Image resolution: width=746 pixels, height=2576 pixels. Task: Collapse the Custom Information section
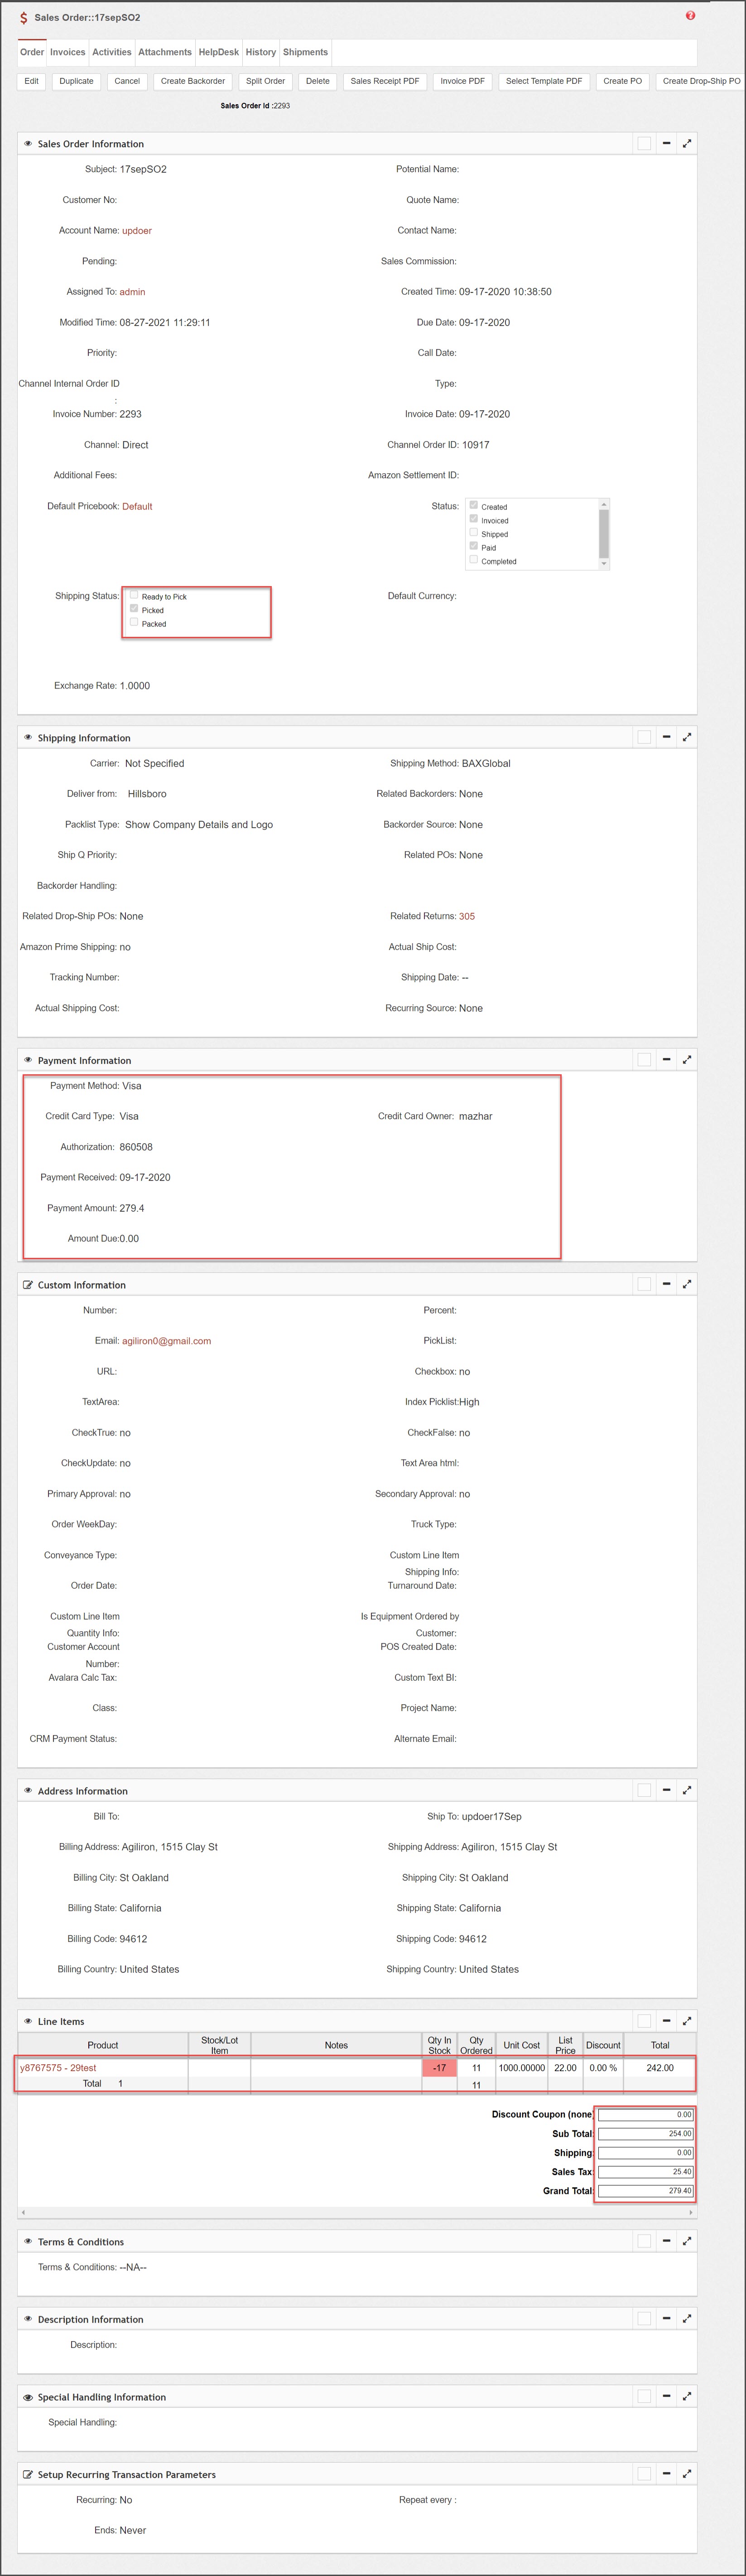(666, 1284)
